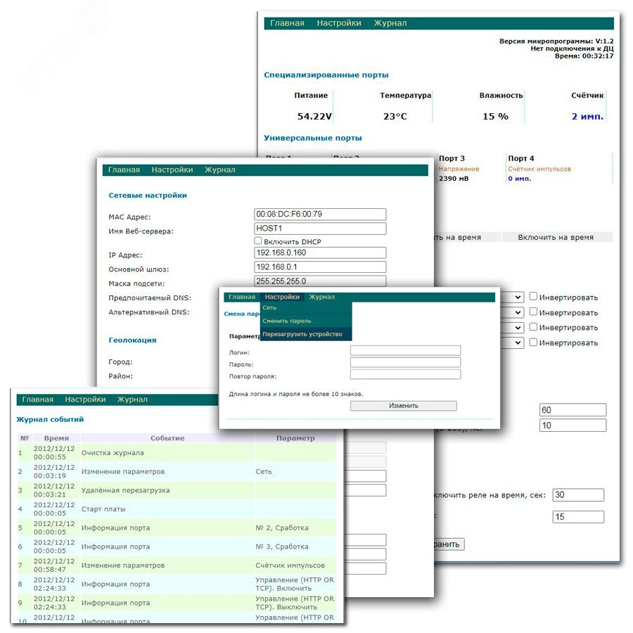Select the MAC address field 00:08:DC:F6:00:79
Viewport: 633px width, 633px height.
click(x=320, y=215)
